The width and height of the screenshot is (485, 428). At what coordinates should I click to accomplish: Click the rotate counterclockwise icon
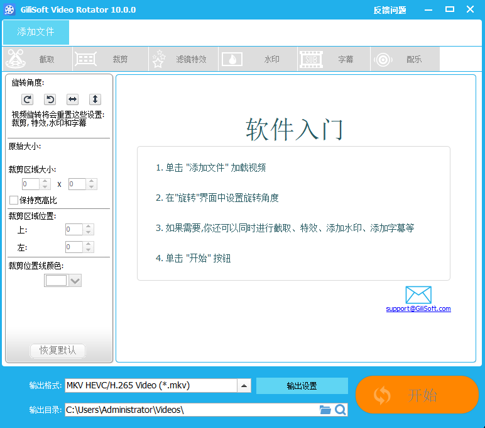50,99
